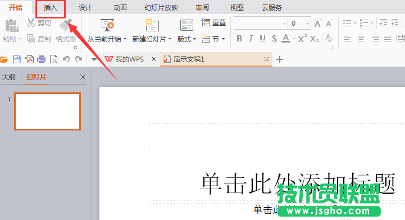Start slideshow with 从当前开始 icon
Viewport: 405px width, 220px height.
tap(107, 25)
